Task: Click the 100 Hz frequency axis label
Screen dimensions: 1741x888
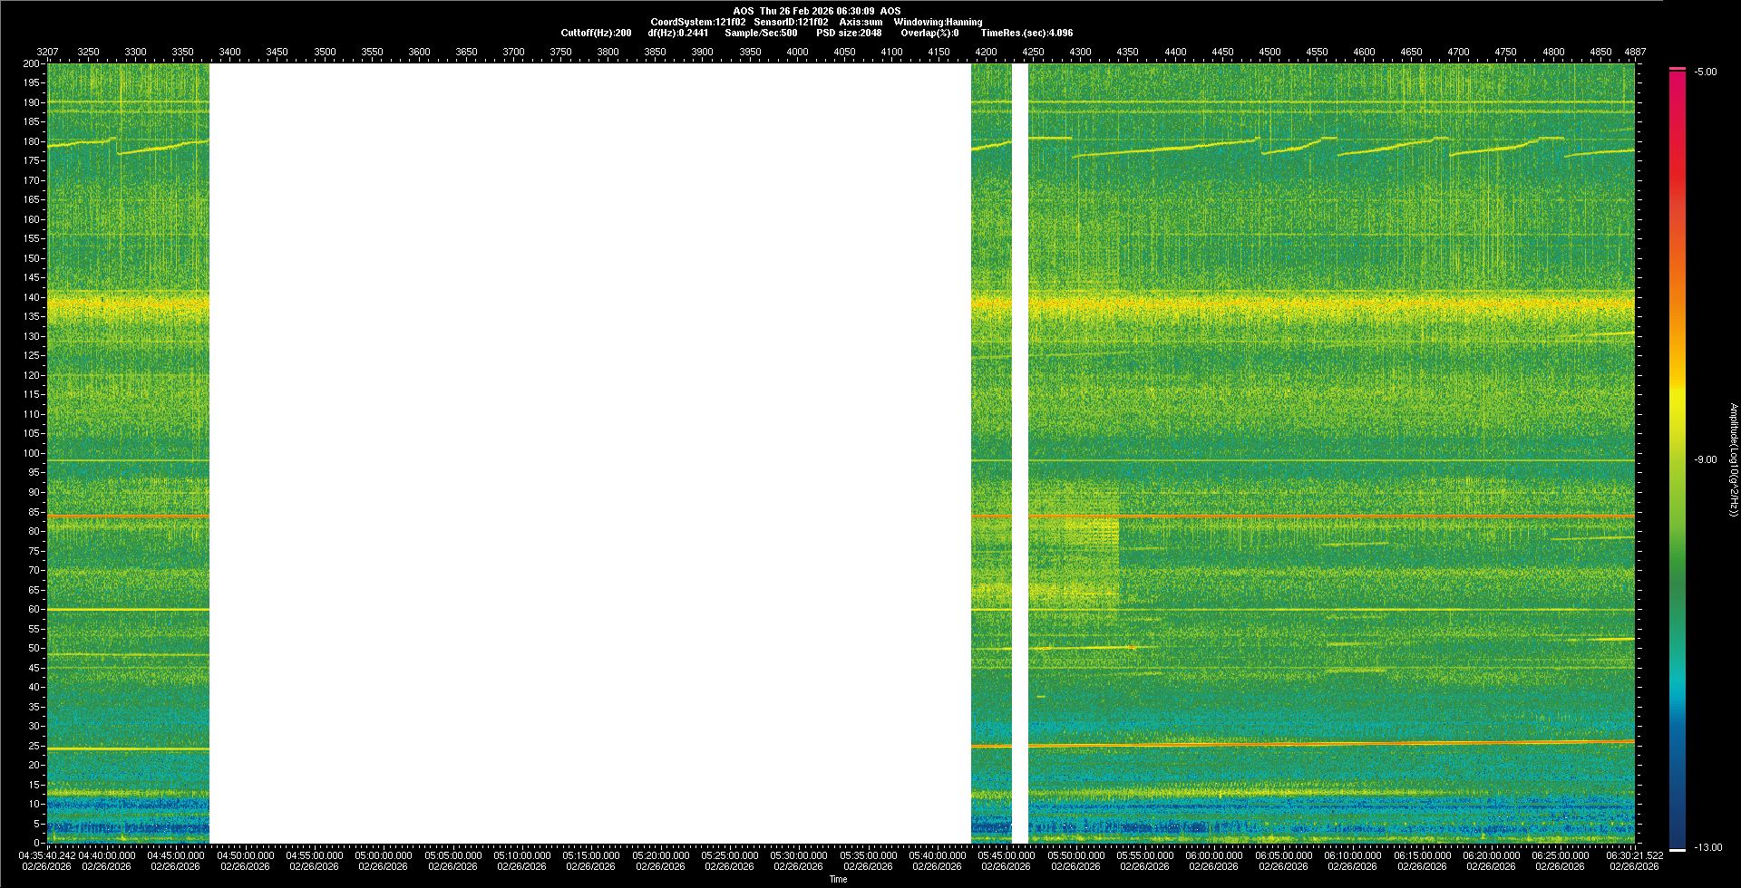Action: point(31,453)
